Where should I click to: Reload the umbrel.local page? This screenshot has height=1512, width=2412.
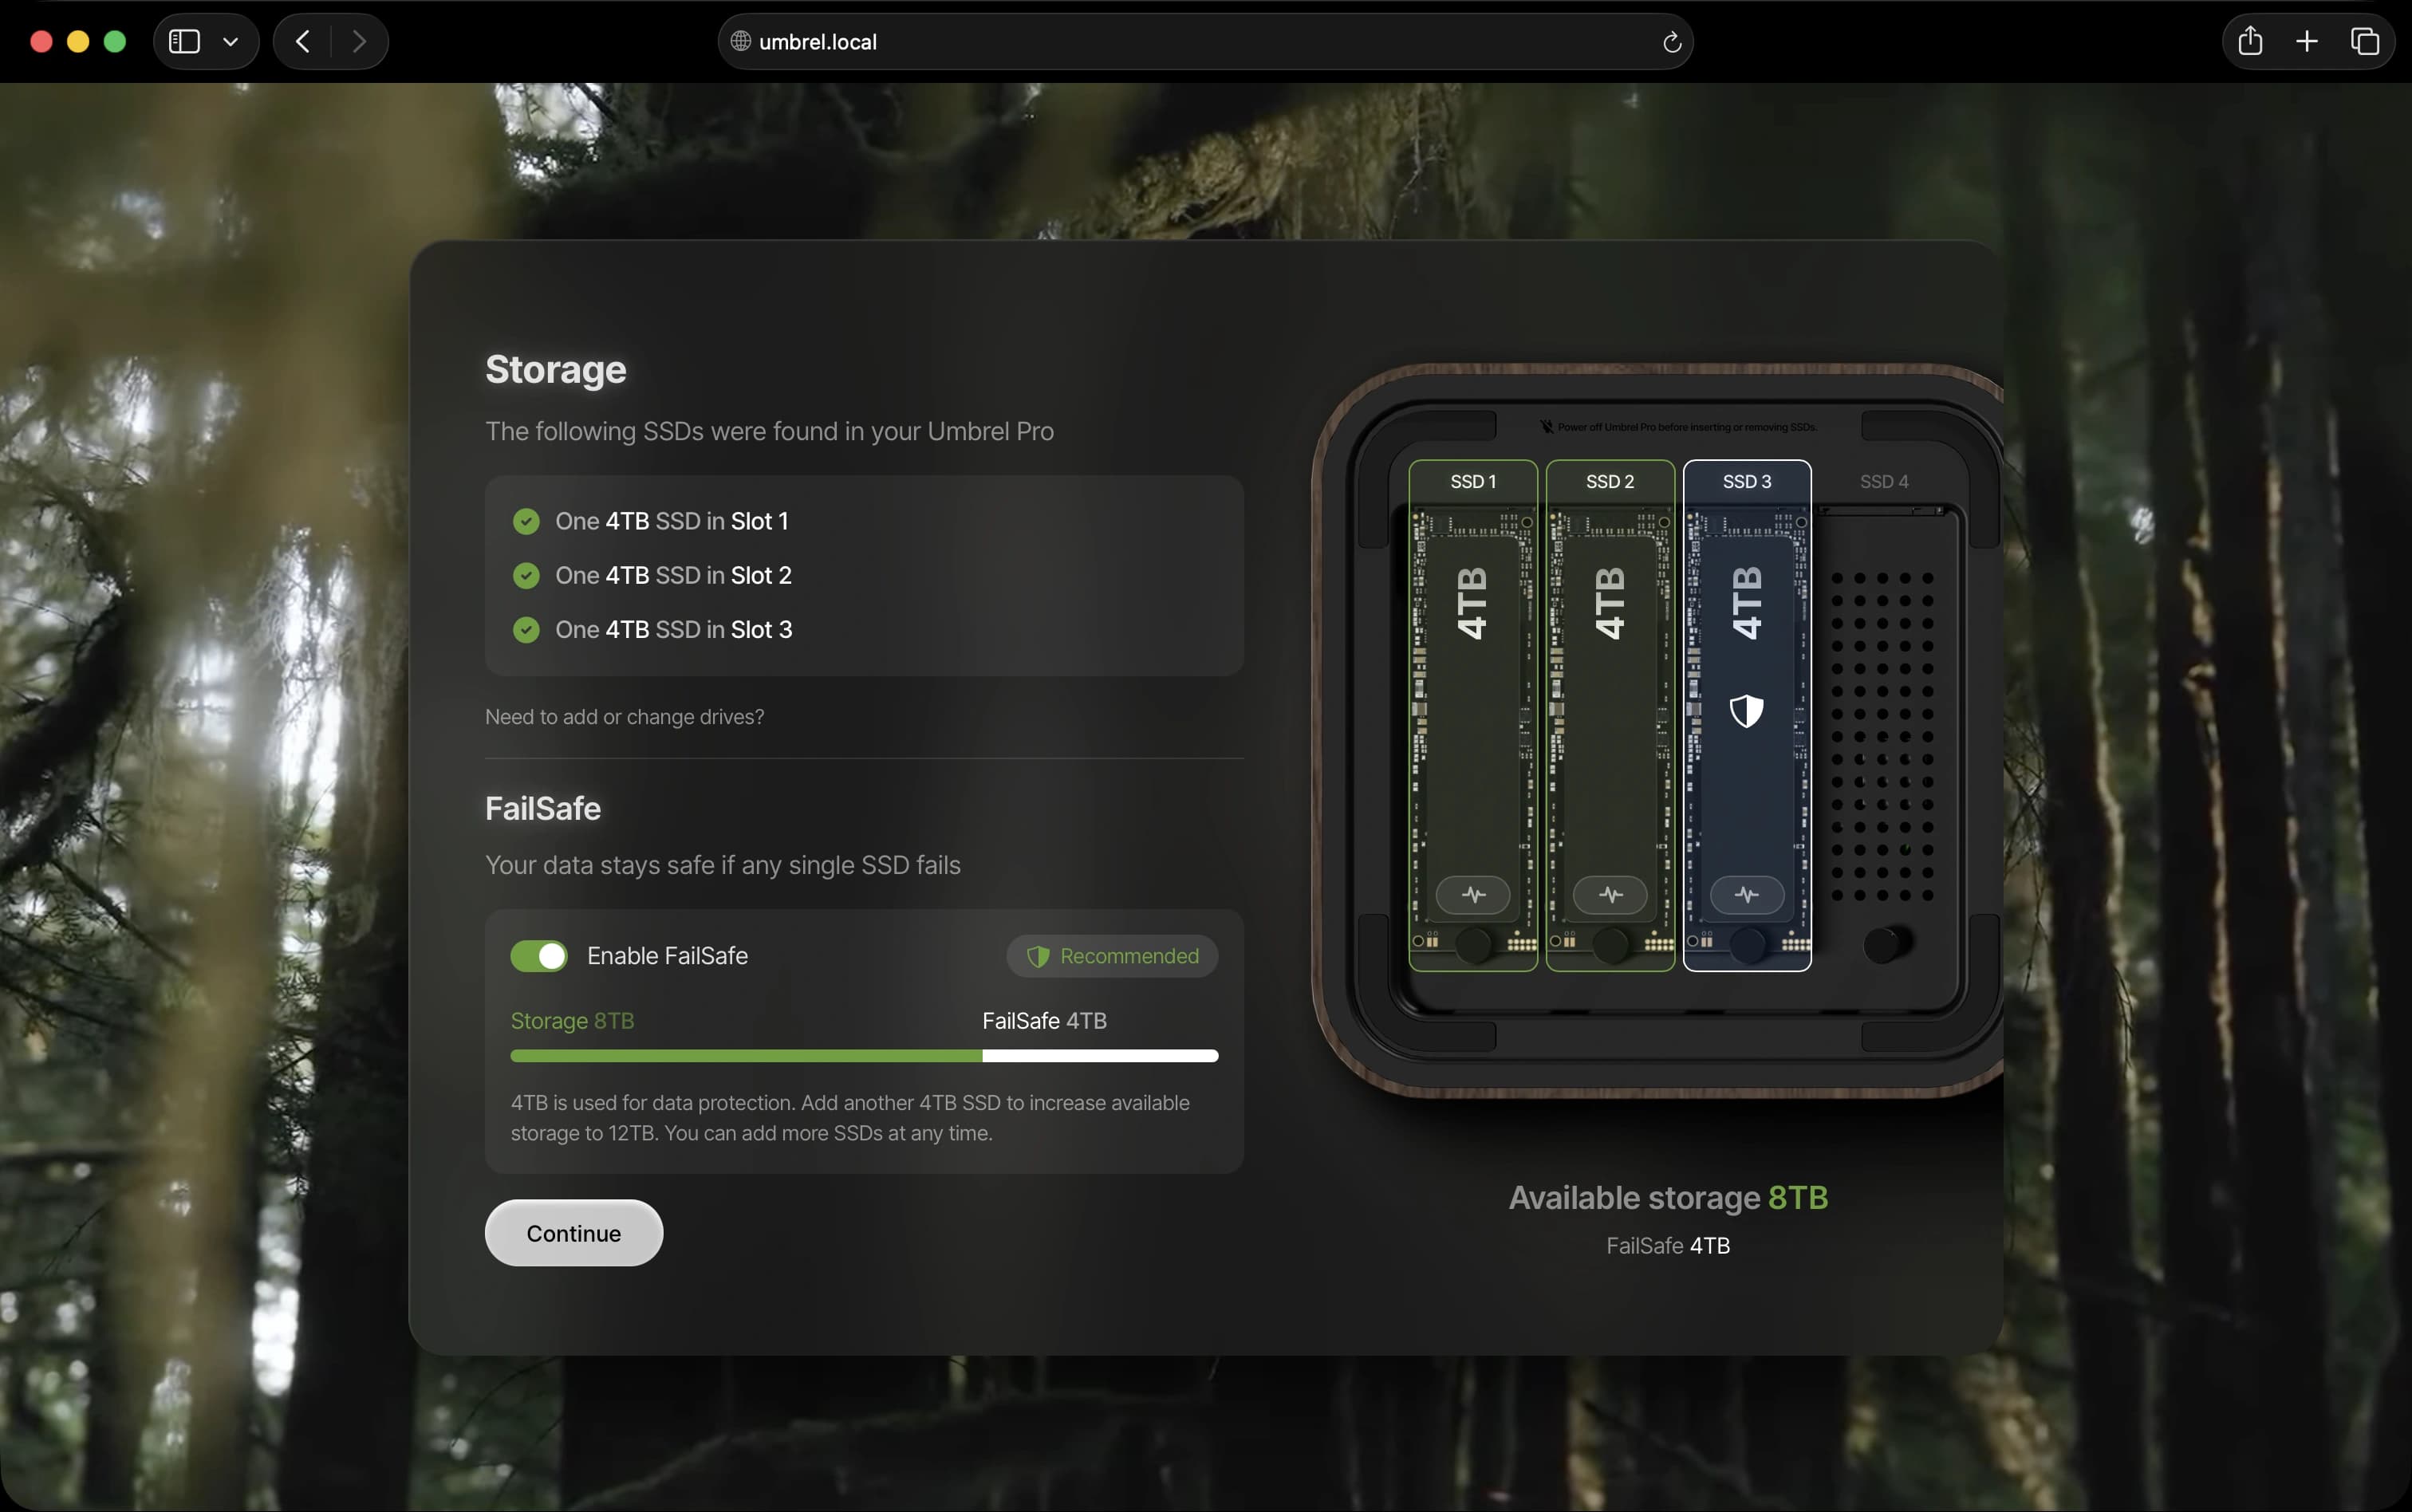coord(1671,41)
